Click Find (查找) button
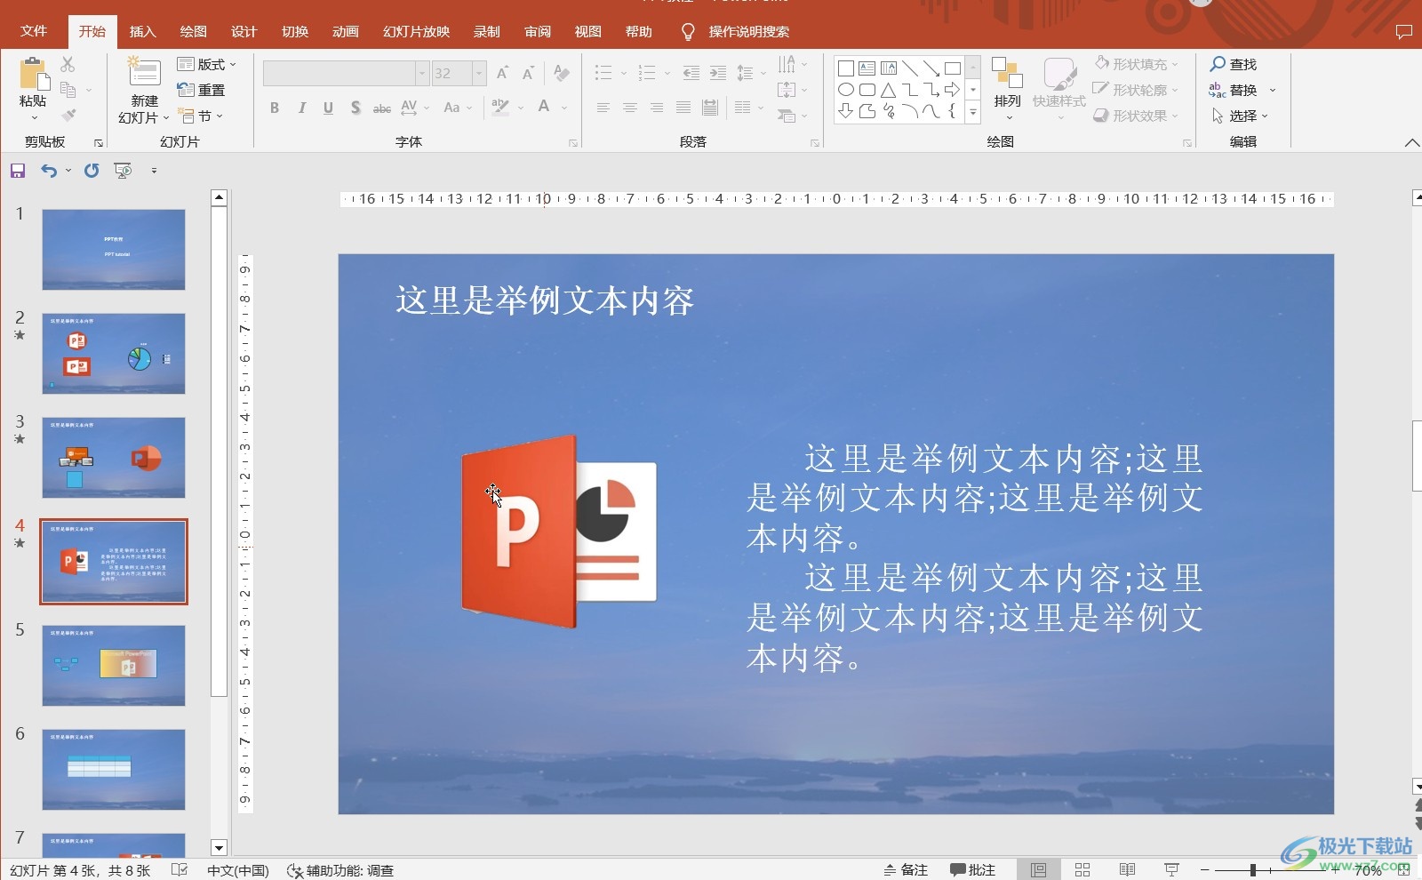 pyautogui.click(x=1233, y=64)
